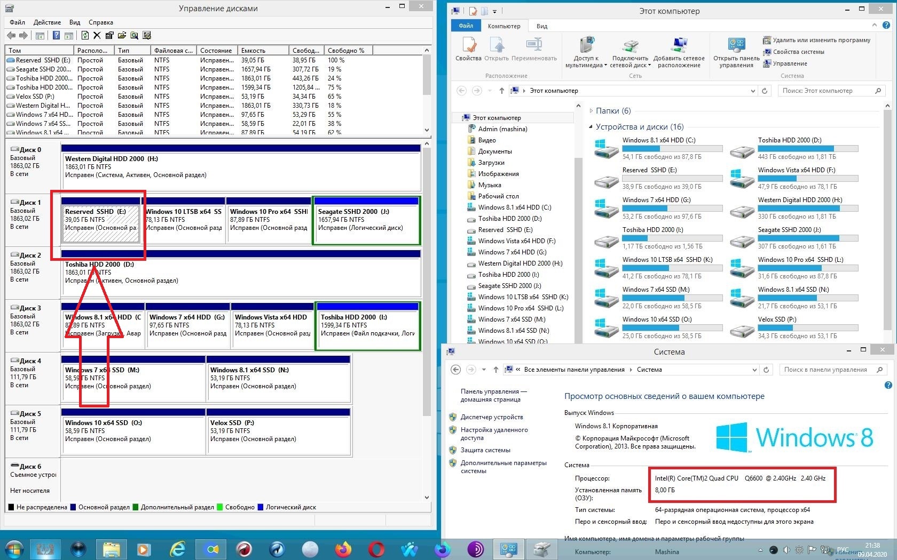897x560 pixels.
Task: Switch to the Вид ribbon tab in Explorer
Action: pos(542,26)
